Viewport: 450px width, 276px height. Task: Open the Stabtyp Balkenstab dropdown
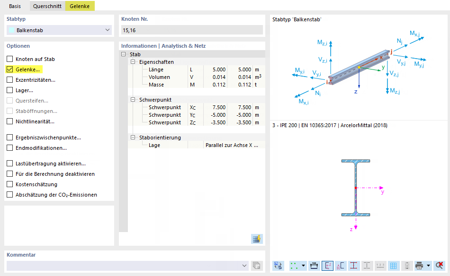pyautogui.click(x=59, y=30)
